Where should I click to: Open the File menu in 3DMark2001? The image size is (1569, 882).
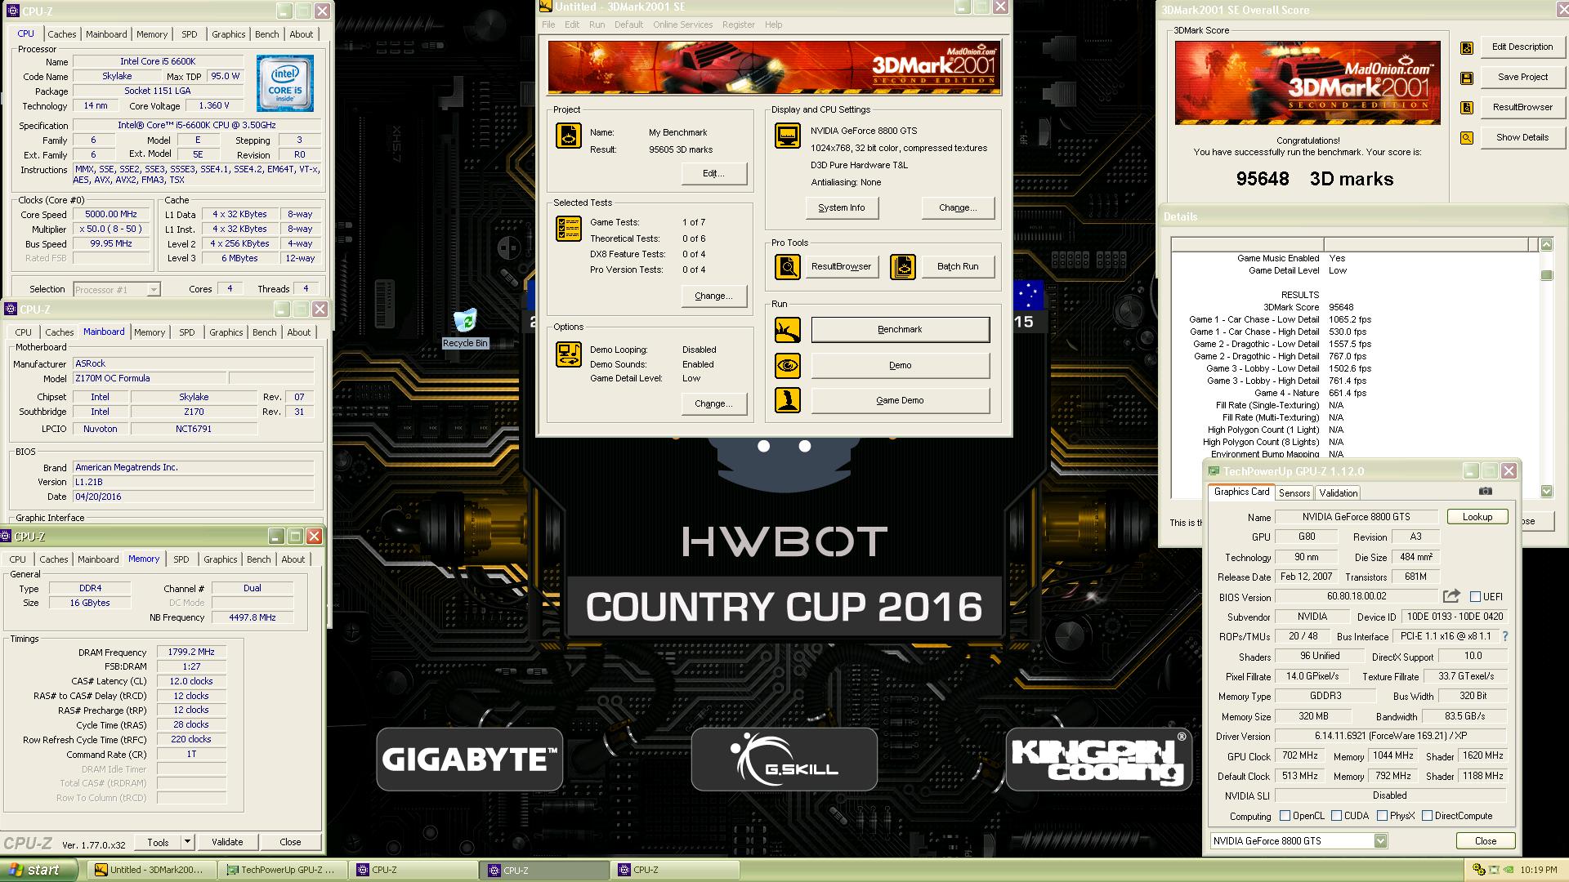click(548, 24)
